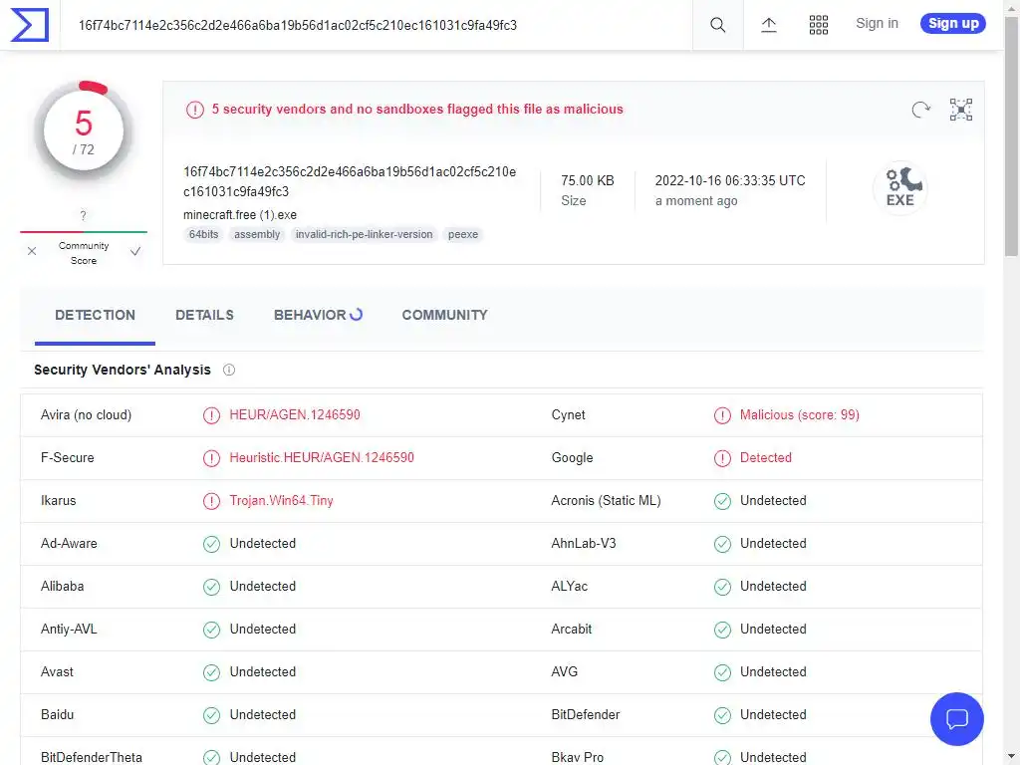Click the alert icon in malicious banner
Viewport: 1020px width, 765px height.
194,110
